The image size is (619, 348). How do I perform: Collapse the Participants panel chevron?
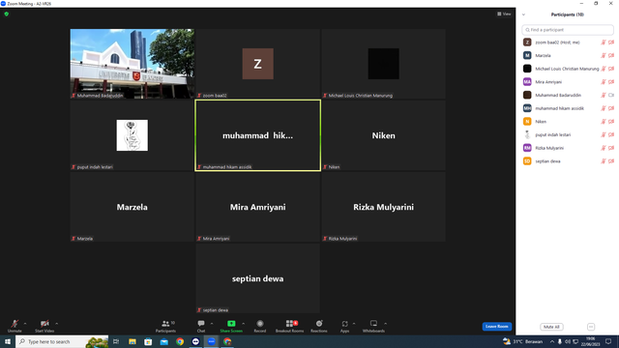coord(523,14)
